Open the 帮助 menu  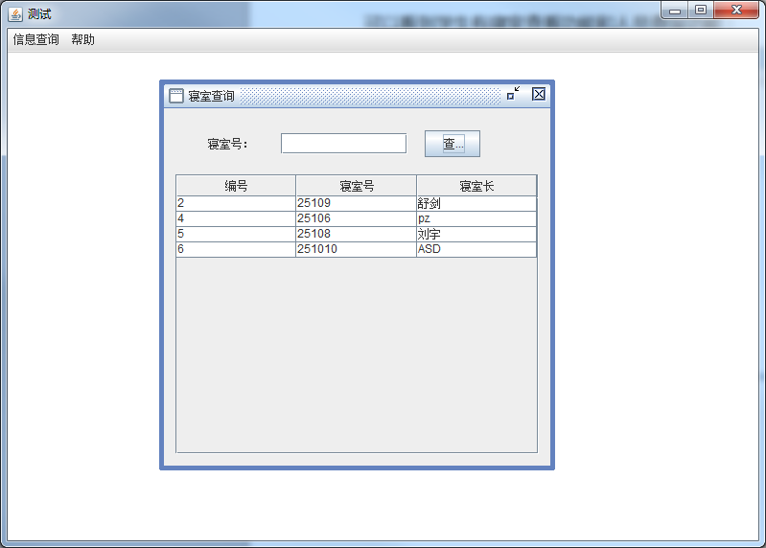click(82, 39)
